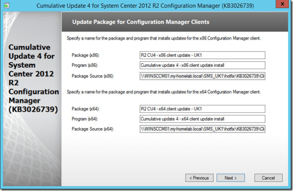Click the 'Package Source (x86):' label

[92, 76]
